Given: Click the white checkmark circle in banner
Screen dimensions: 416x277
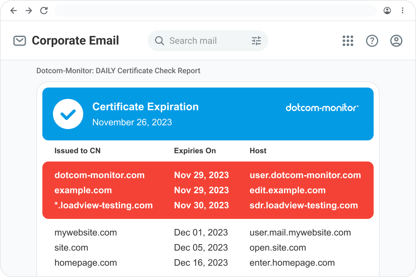Looking at the screenshot, I should (68, 114).
